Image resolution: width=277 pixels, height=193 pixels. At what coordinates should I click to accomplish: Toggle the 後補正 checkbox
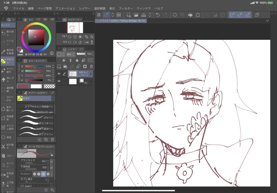point(23,186)
